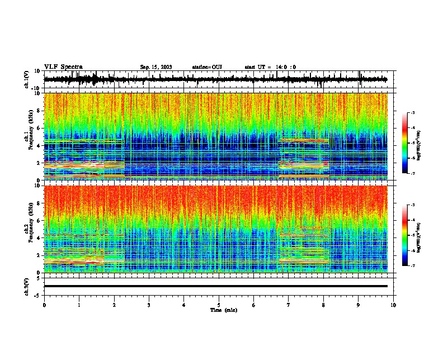443x342 pixels.
Task: Click time axis tick label "7"
Action: pos(289,305)
